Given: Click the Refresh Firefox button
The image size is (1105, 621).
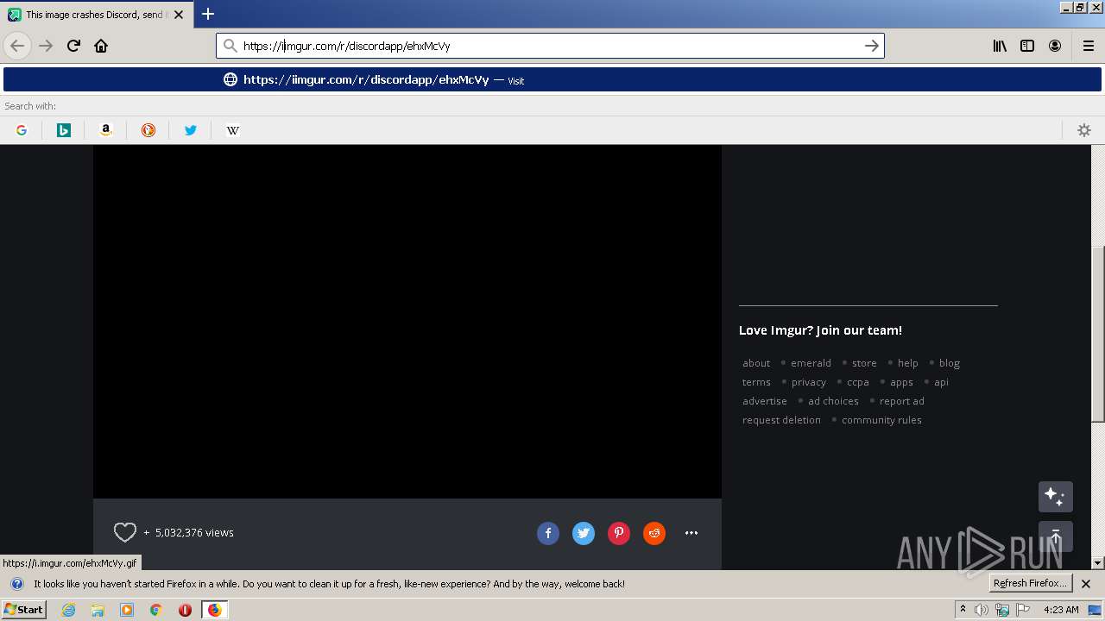Looking at the screenshot, I should pos(1030,584).
